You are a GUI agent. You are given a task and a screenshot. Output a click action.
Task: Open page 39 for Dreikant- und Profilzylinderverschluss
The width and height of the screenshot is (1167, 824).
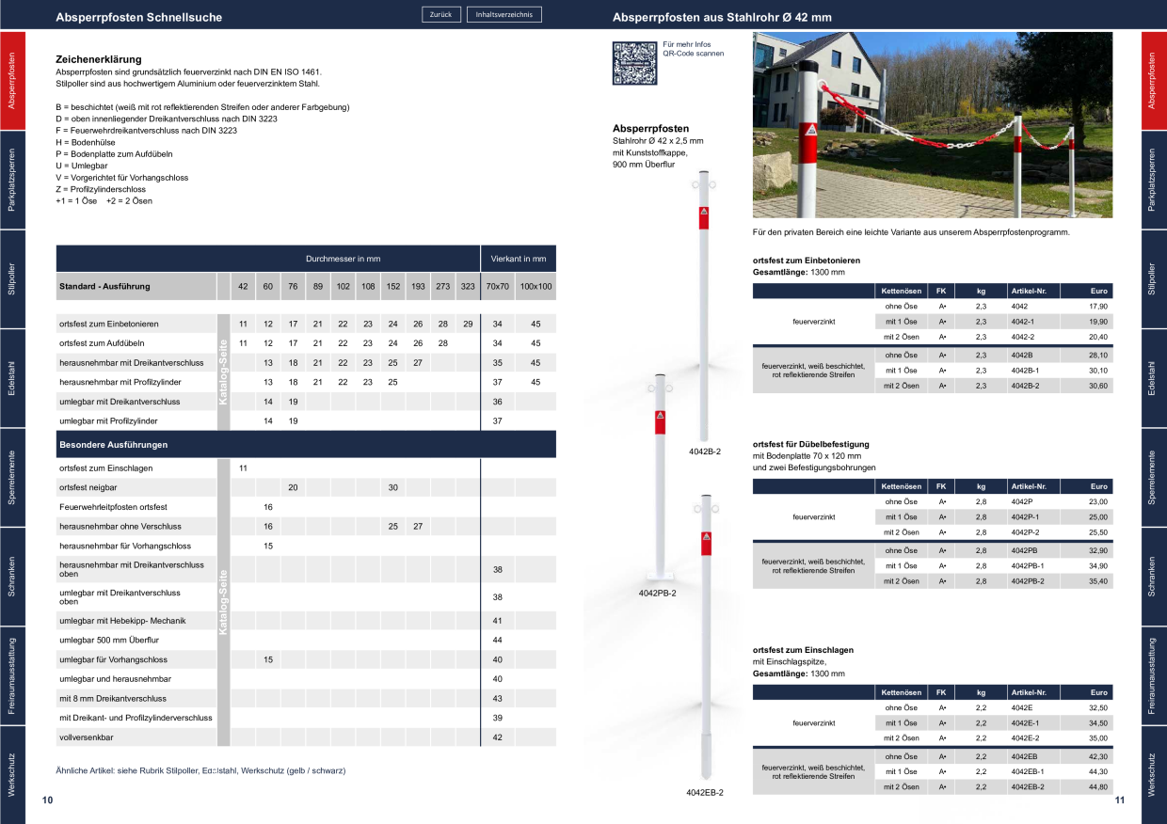pyautogui.click(x=497, y=718)
